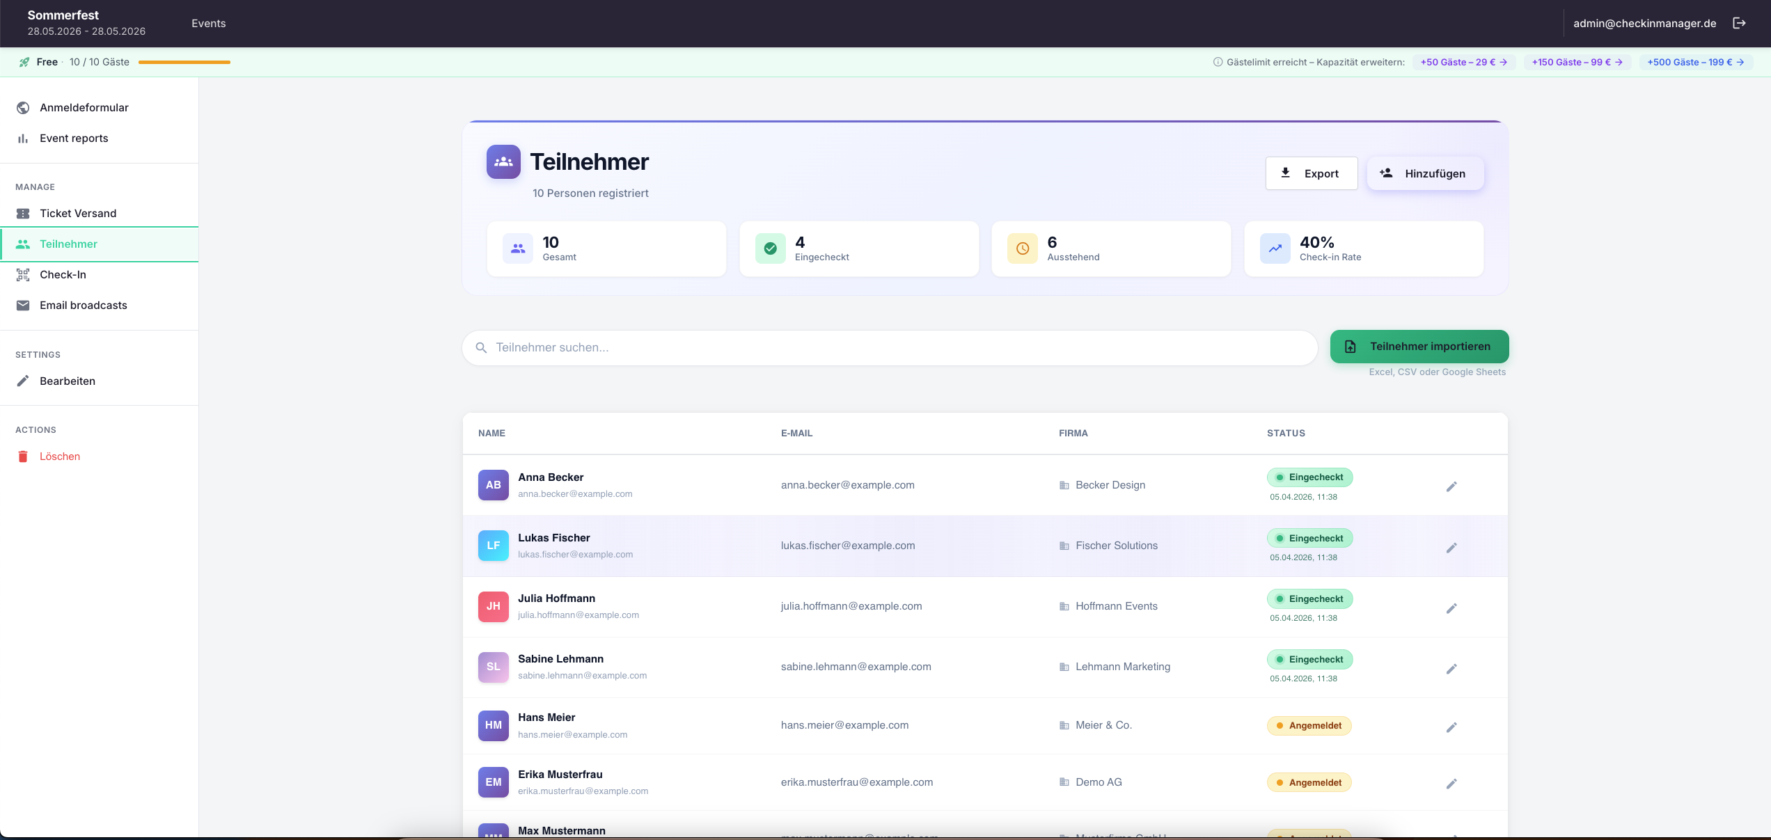This screenshot has width=1771, height=840.
Task: Select the Bearbeiten pencil icon
Action: point(23,381)
